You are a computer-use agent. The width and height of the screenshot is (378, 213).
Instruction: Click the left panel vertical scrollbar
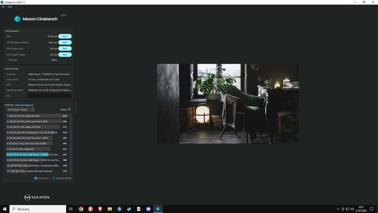[x=76, y=107]
